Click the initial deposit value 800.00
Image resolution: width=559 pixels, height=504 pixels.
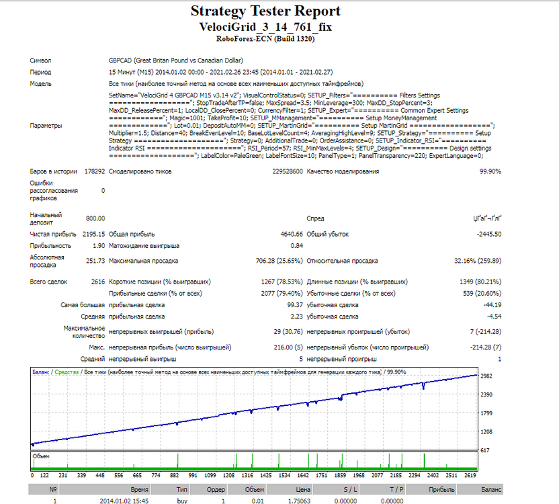(x=95, y=218)
